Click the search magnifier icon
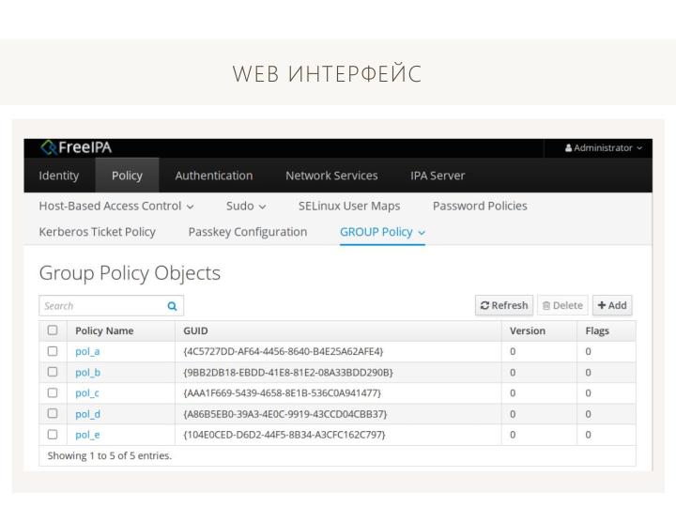The height and width of the screenshot is (507, 676). (x=171, y=305)
